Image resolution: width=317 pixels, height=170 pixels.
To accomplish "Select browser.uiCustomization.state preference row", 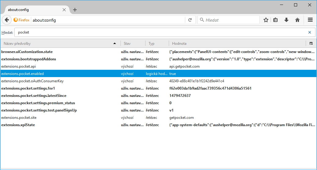I will pos(158,52).
